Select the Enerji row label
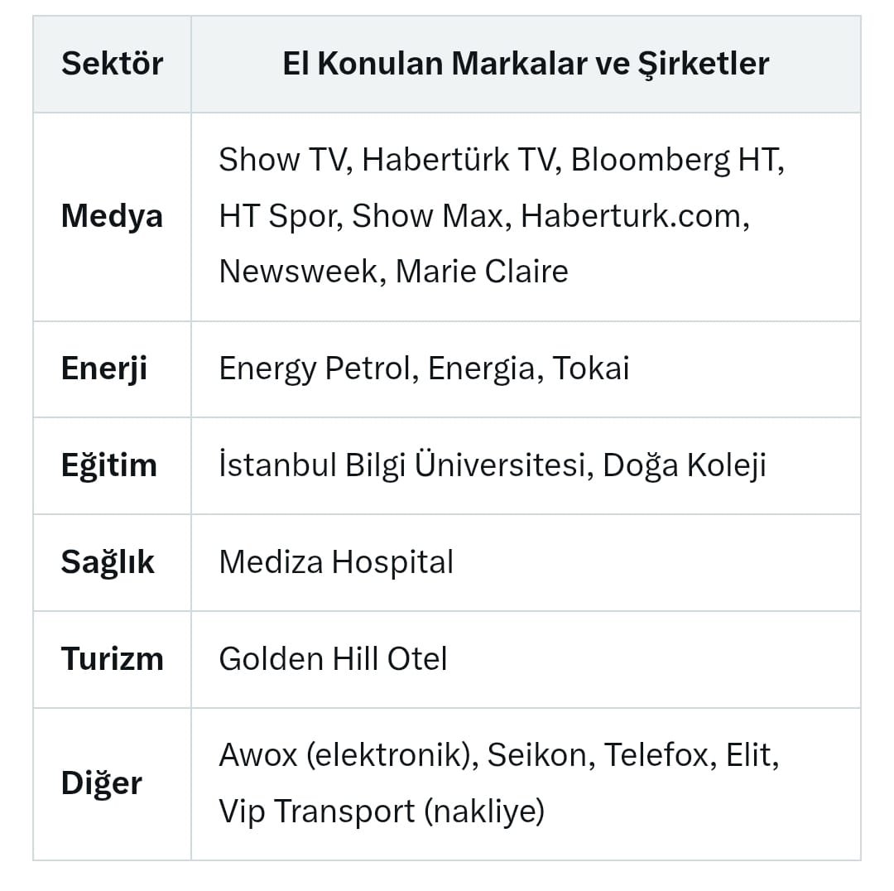 coord(104,368)
